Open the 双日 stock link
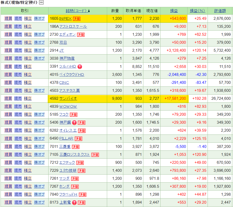Image resolution: width=233 pixels, height=207 pixels. tap(63, 42)
